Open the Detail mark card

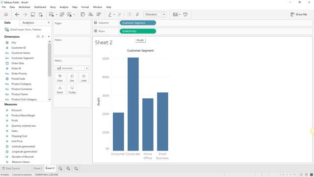pos(60,89)
